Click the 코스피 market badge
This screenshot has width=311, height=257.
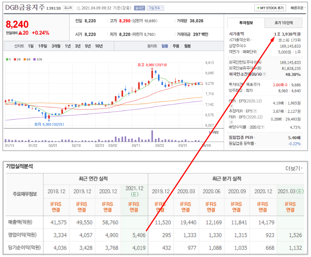tap(68, 8)
